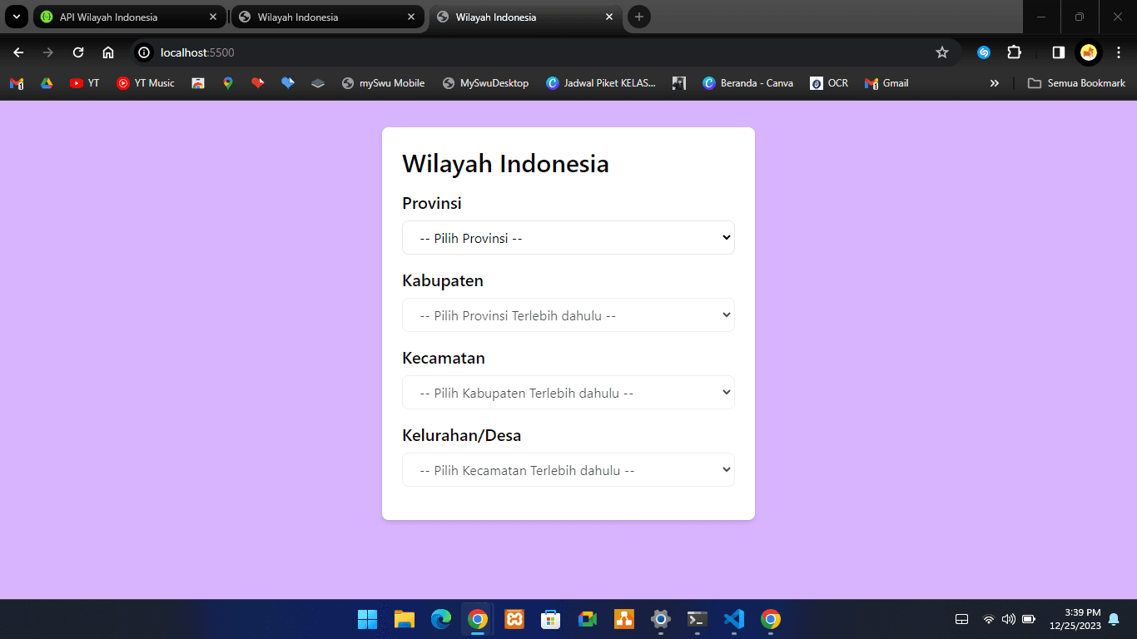Open the Beranda - Canva bookmark
Screen dimensions: 1137x639
(747, 82)
